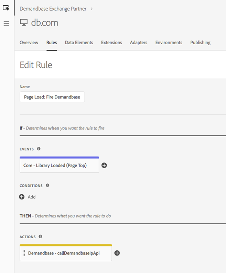Add another action with plus icon
This screenshot has width=226, height=273.
117,253
